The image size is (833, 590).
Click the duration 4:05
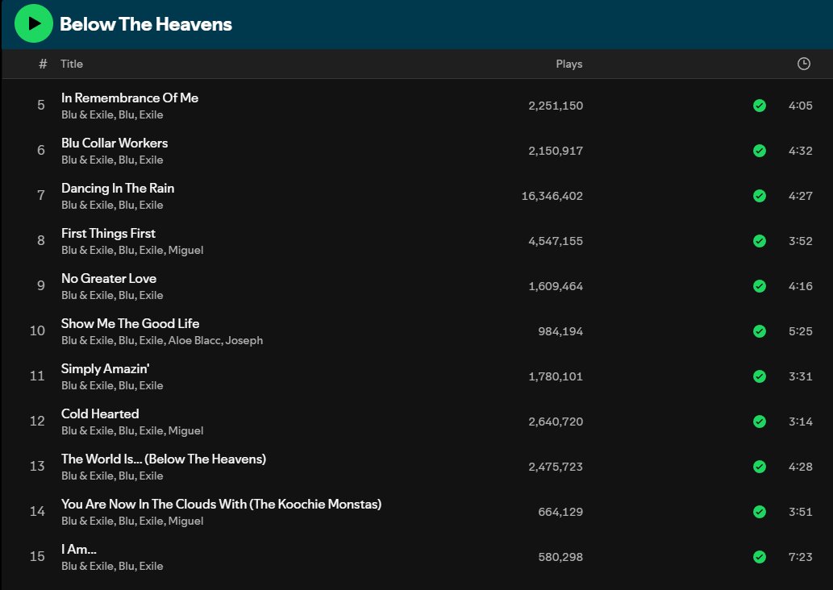click(801, 106)
